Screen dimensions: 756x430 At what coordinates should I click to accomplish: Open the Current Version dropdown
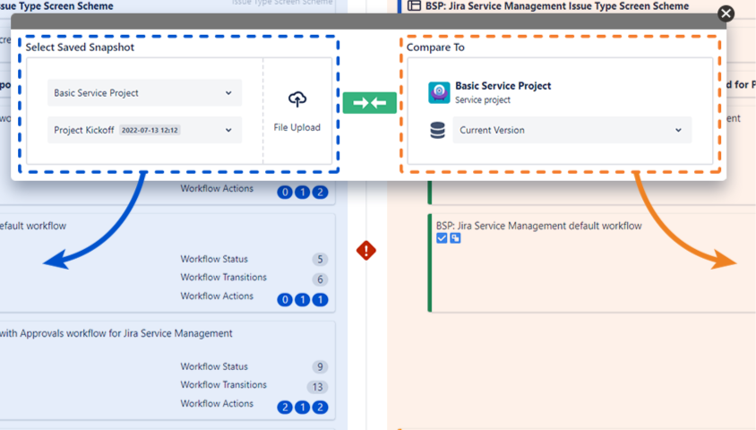571,130
